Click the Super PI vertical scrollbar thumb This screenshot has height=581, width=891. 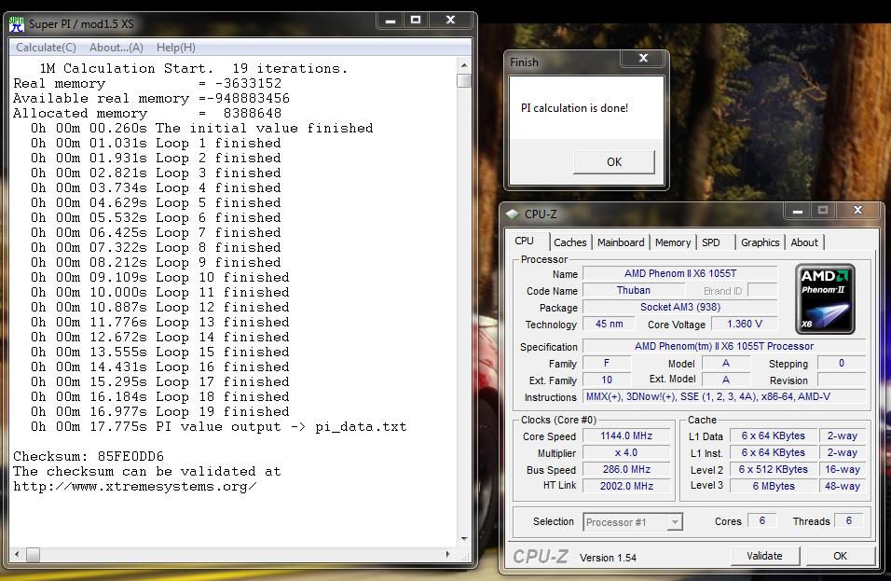[464, 81]
